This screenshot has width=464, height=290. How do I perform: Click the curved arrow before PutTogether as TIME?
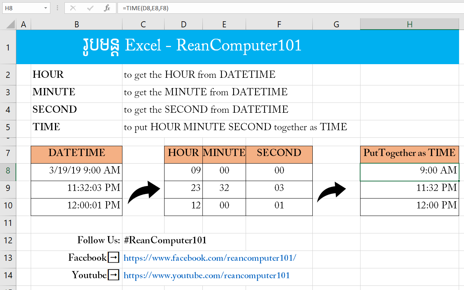pos(332,192)
